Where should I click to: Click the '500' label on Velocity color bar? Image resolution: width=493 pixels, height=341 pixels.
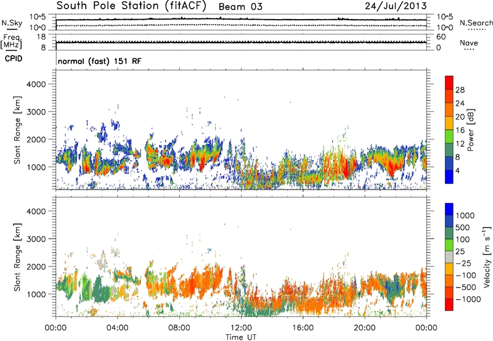click(462, 228)
